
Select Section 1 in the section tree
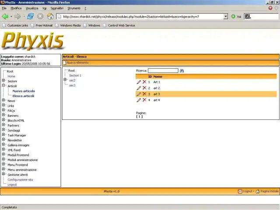(75, 76)
